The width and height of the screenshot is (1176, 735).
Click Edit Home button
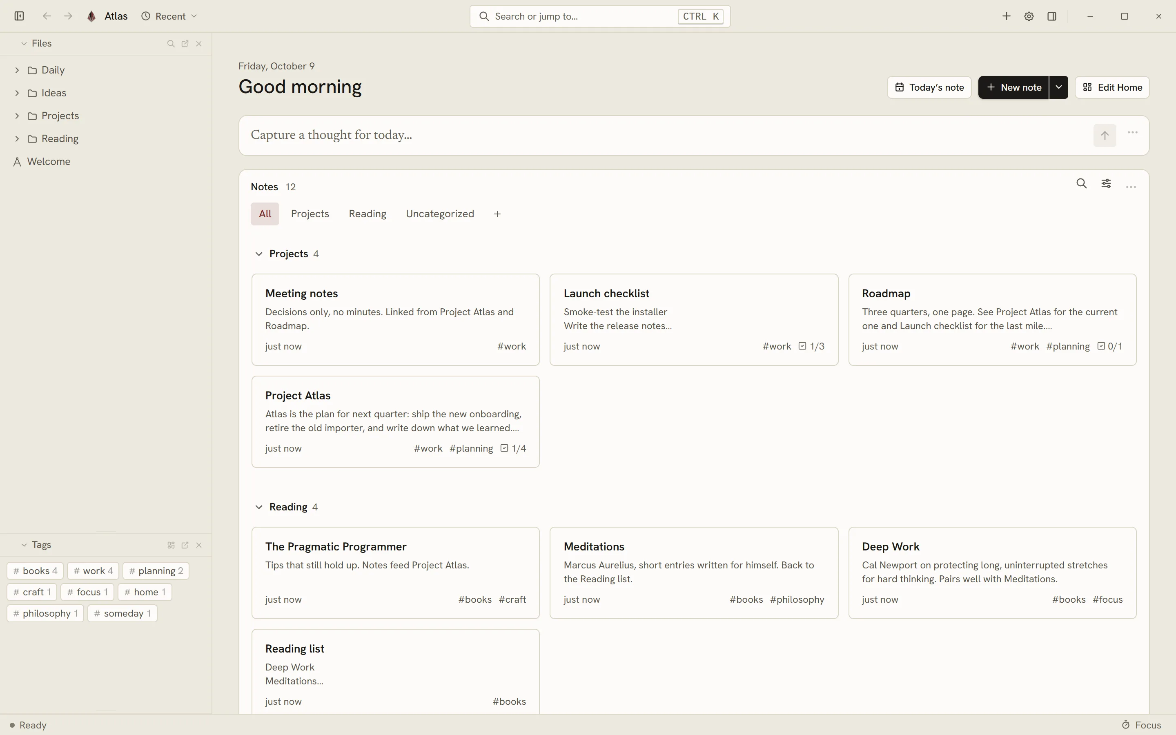click(1112, 87)
